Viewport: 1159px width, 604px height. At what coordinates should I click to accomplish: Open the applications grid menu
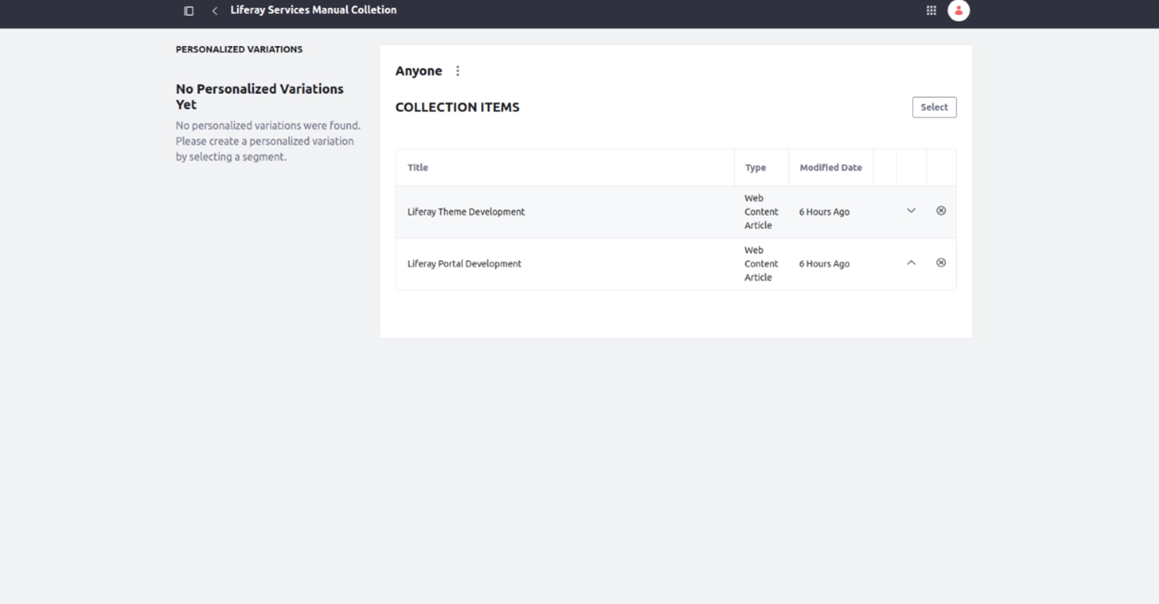[931, 11]
